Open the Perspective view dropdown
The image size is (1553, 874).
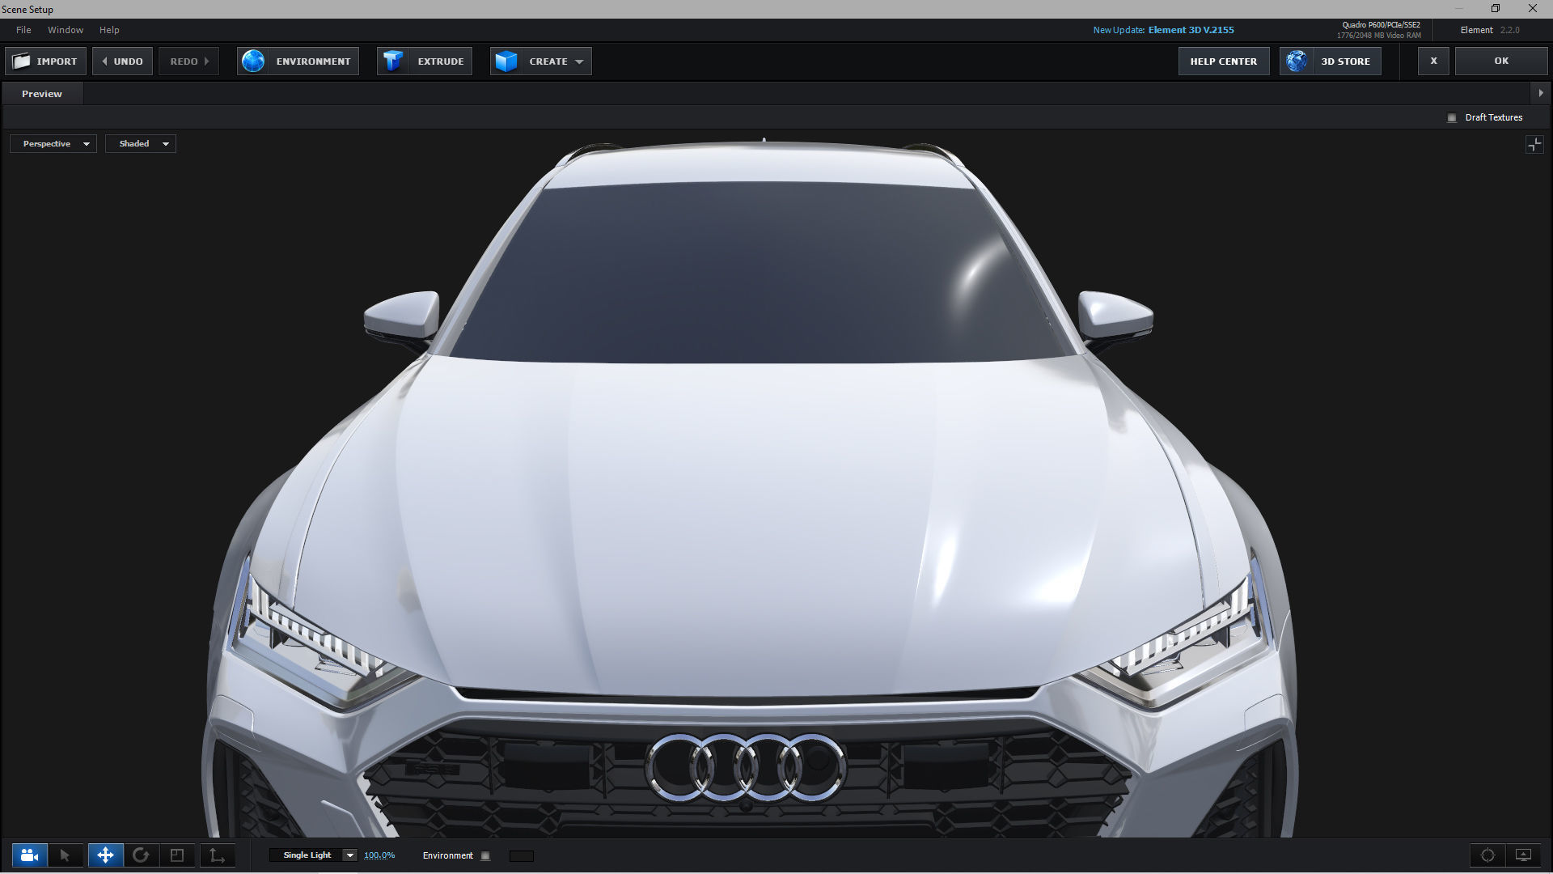(53, 144)
